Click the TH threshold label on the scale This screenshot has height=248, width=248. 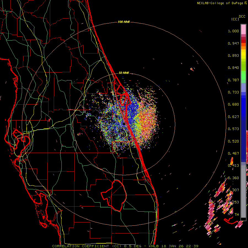click(237, 215)
